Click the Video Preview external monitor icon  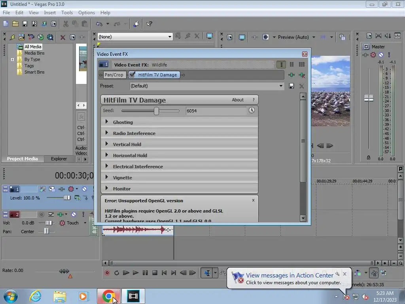coord(242,37)
